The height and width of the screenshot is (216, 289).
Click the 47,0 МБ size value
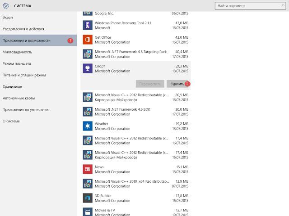click(x=182, y=23)
